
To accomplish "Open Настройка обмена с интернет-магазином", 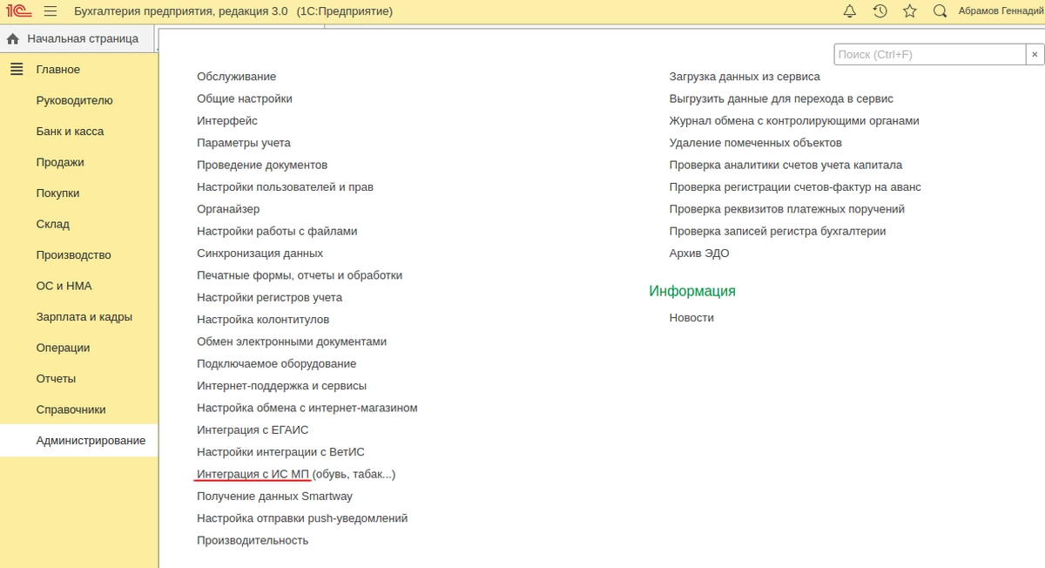I will (x=307, y=408).
